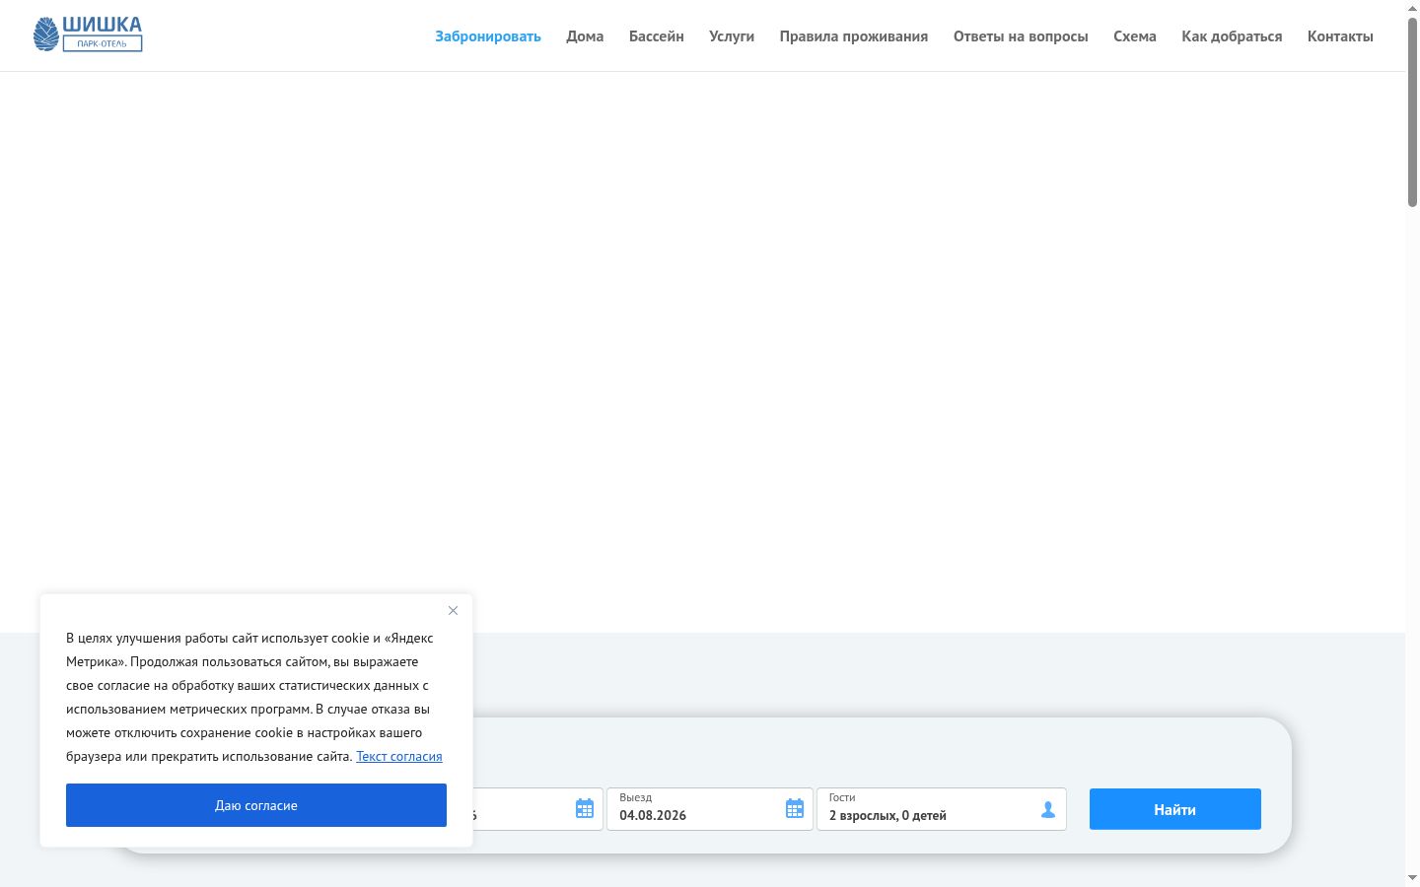Image resolution: width=1420 pixels, height=887 pixels.
Task: Click the Схема navigation link
Action: coord(1135,36)
